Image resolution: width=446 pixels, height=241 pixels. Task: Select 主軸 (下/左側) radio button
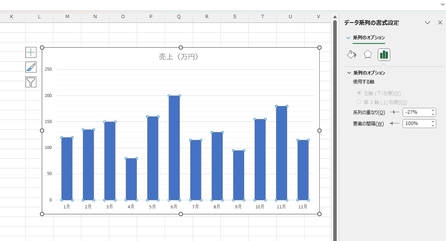pyautogui.click(x=359, y=93)
